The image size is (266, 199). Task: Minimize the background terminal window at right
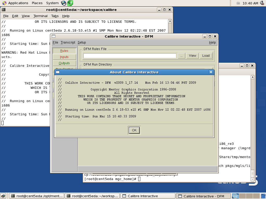tap(242, 66)
